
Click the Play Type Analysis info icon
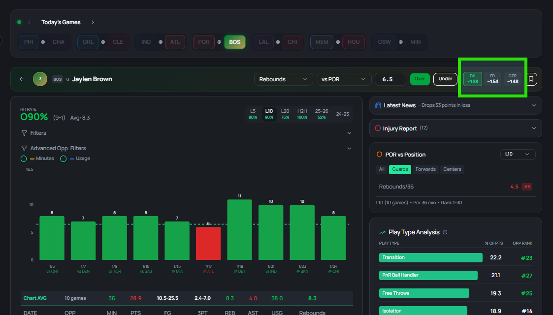tap(445, 232)
